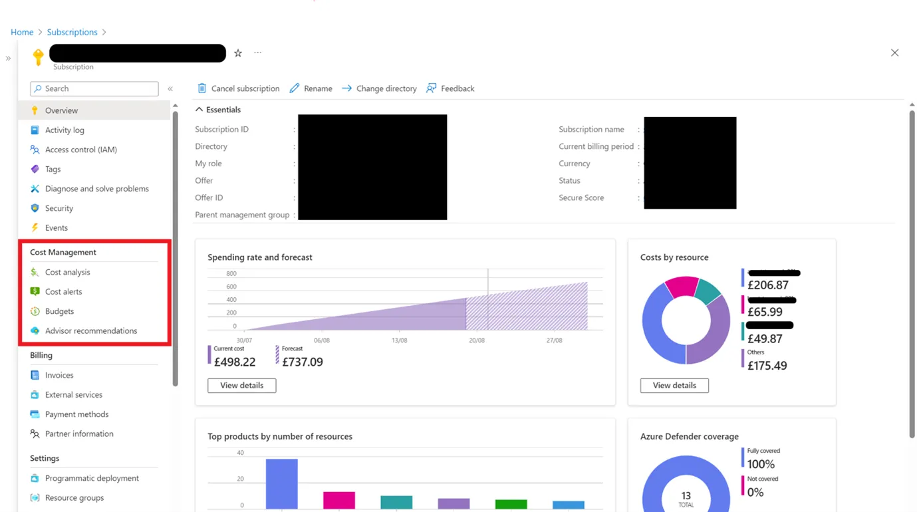This screenshot has height=512, width=917.
Task: Click the Rename pencil icon
Action: (295, 88)
